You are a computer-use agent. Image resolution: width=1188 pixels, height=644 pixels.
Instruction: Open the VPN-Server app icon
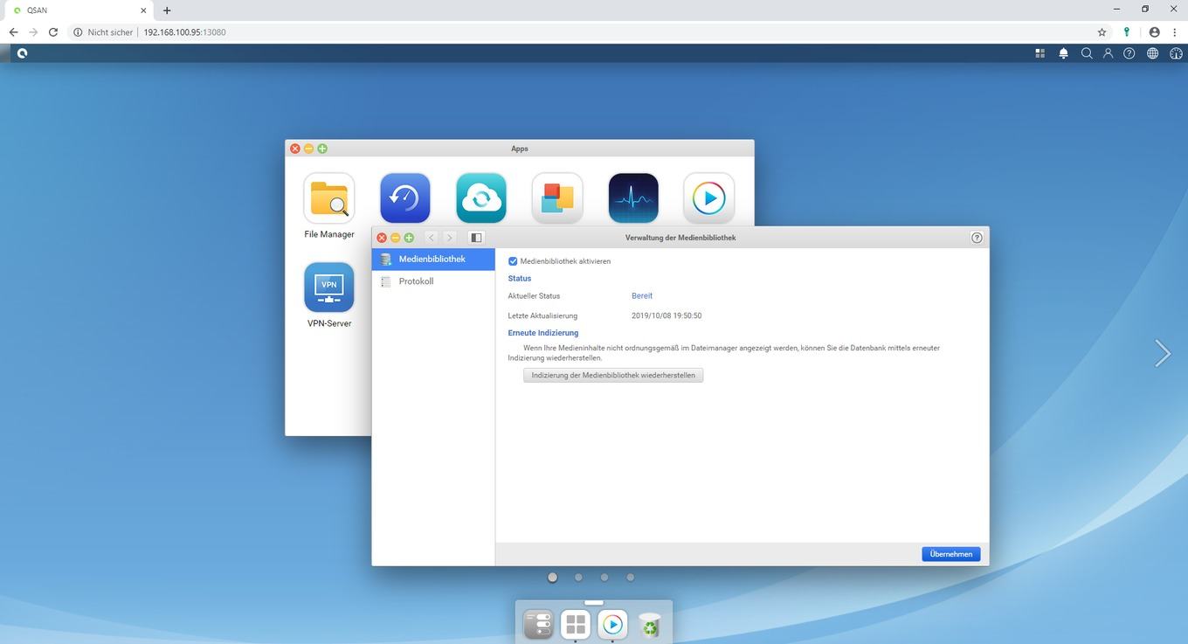(x=329, y=287)
